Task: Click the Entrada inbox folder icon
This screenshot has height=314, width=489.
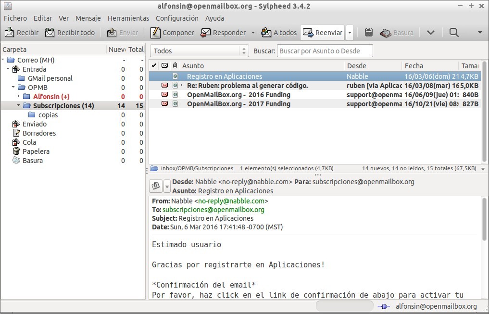Action: tap(16, 69)
